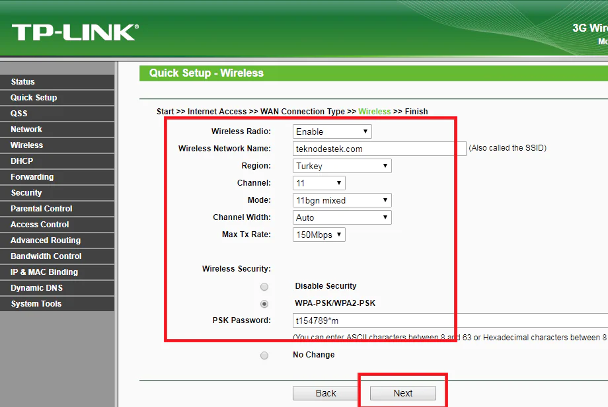Viewport: 608px width, 407px height.
Task: Open DHCP settings
Action: 57,161
